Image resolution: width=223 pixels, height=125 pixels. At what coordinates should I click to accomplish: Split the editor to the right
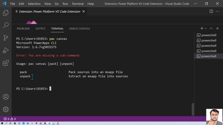[211, 11]
